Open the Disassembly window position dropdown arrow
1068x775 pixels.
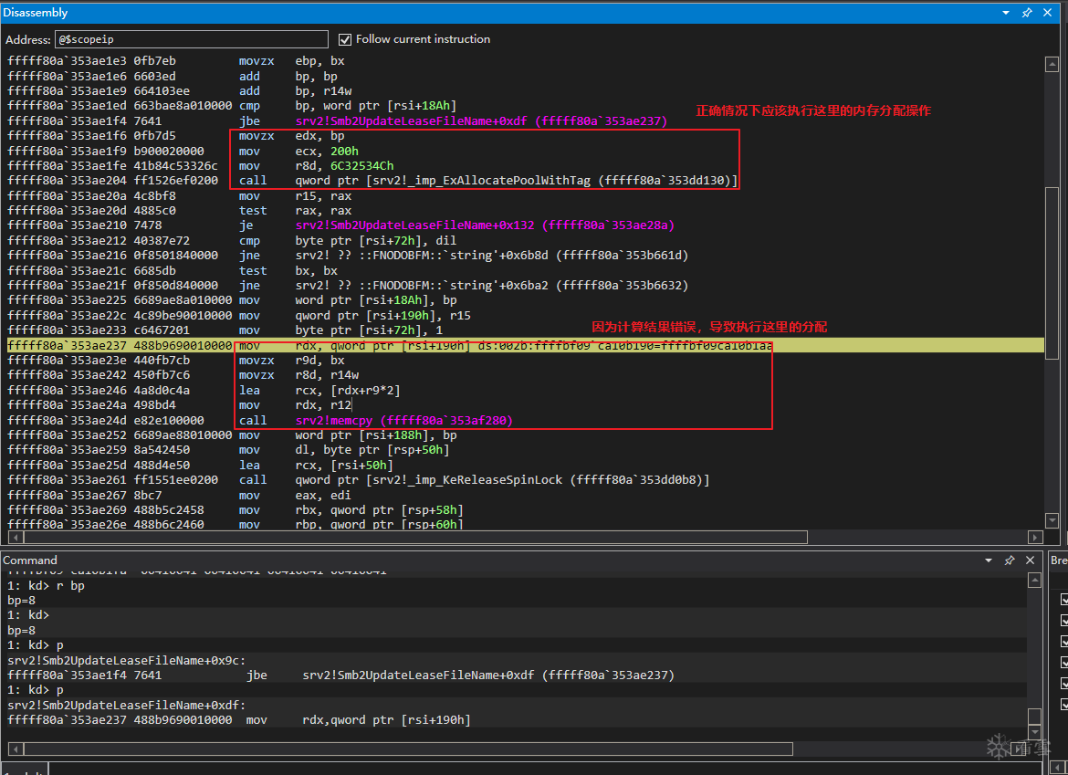(1006, 13)
